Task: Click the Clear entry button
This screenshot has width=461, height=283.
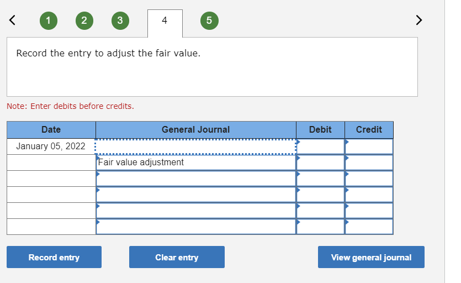Action: (x=177, y=257)
